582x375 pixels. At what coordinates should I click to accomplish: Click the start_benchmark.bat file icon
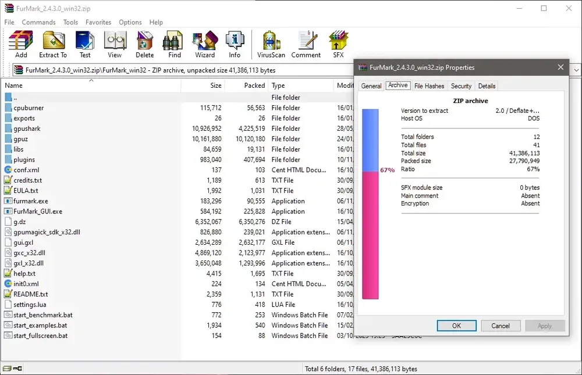[8, 315]
